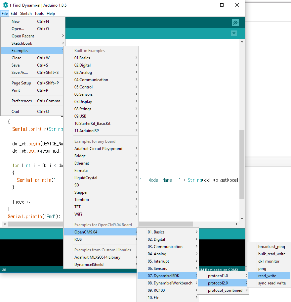The image size is (291, 302).
Task: Open SD examples submenu
Action: 101,185
